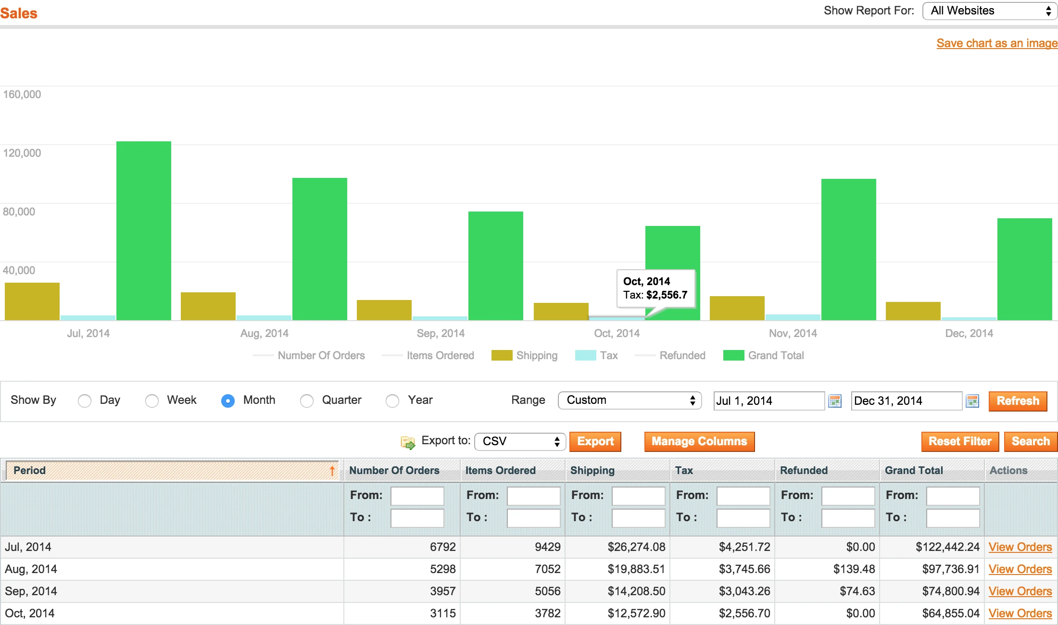
Task: Open the All Websites report dropdown
Action: [x=989, y=11]
